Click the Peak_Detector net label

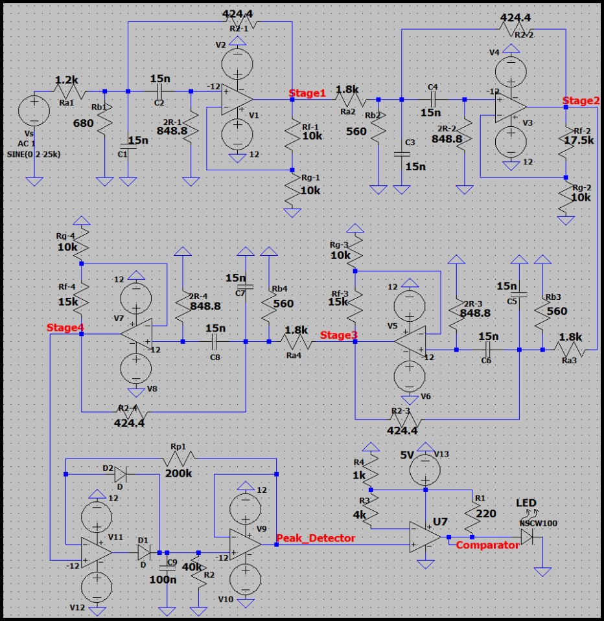pyautogui.click(x=314, y=539)
